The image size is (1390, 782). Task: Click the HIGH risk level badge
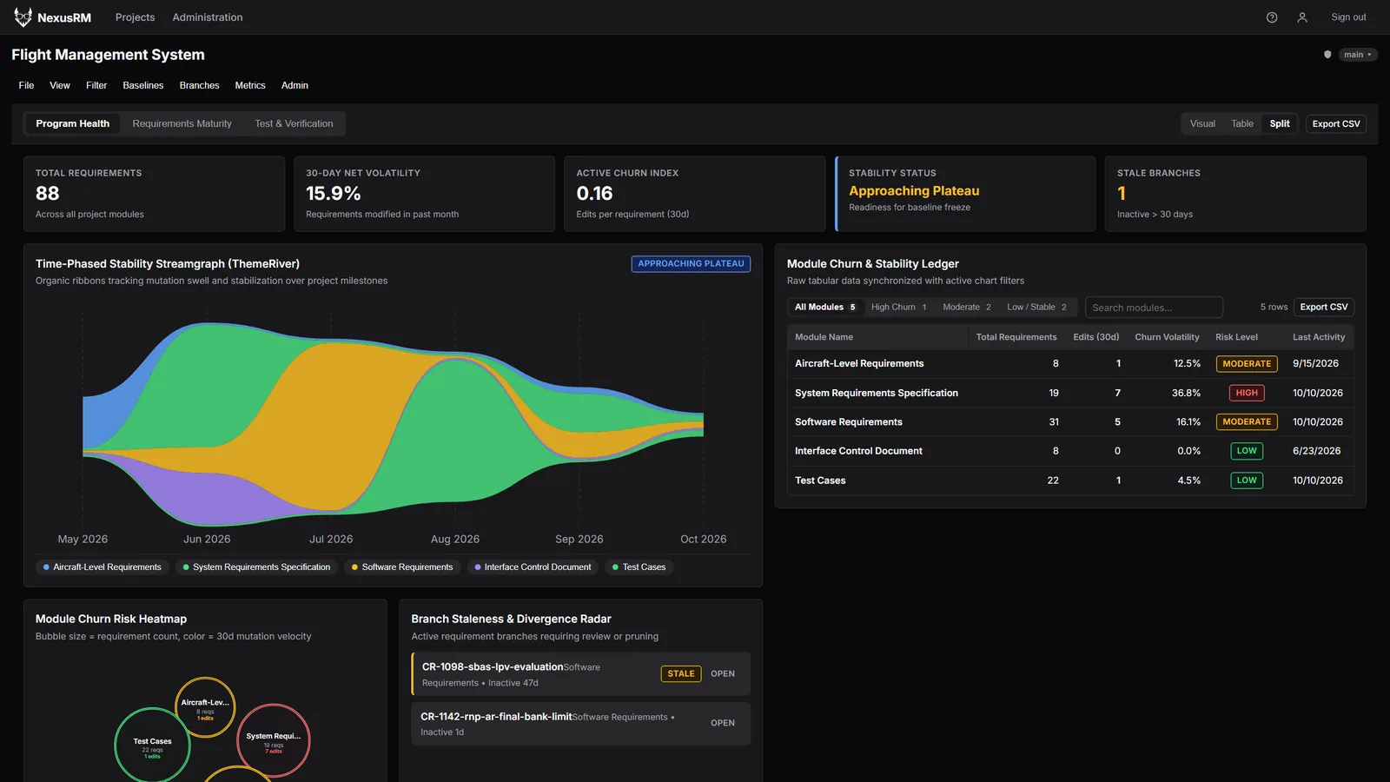tap(1247, 393)
